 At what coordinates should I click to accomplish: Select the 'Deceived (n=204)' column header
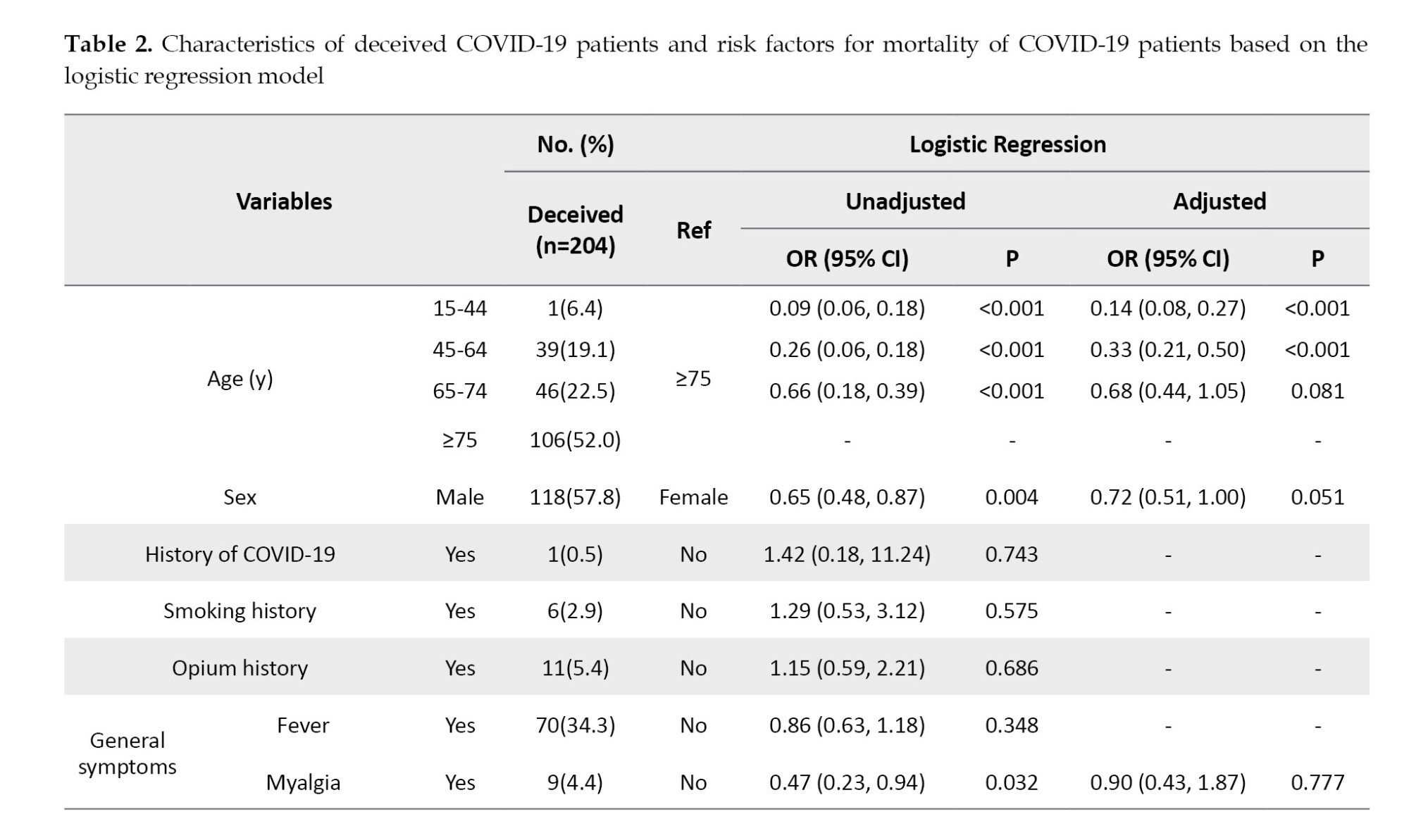click(575, 230)
